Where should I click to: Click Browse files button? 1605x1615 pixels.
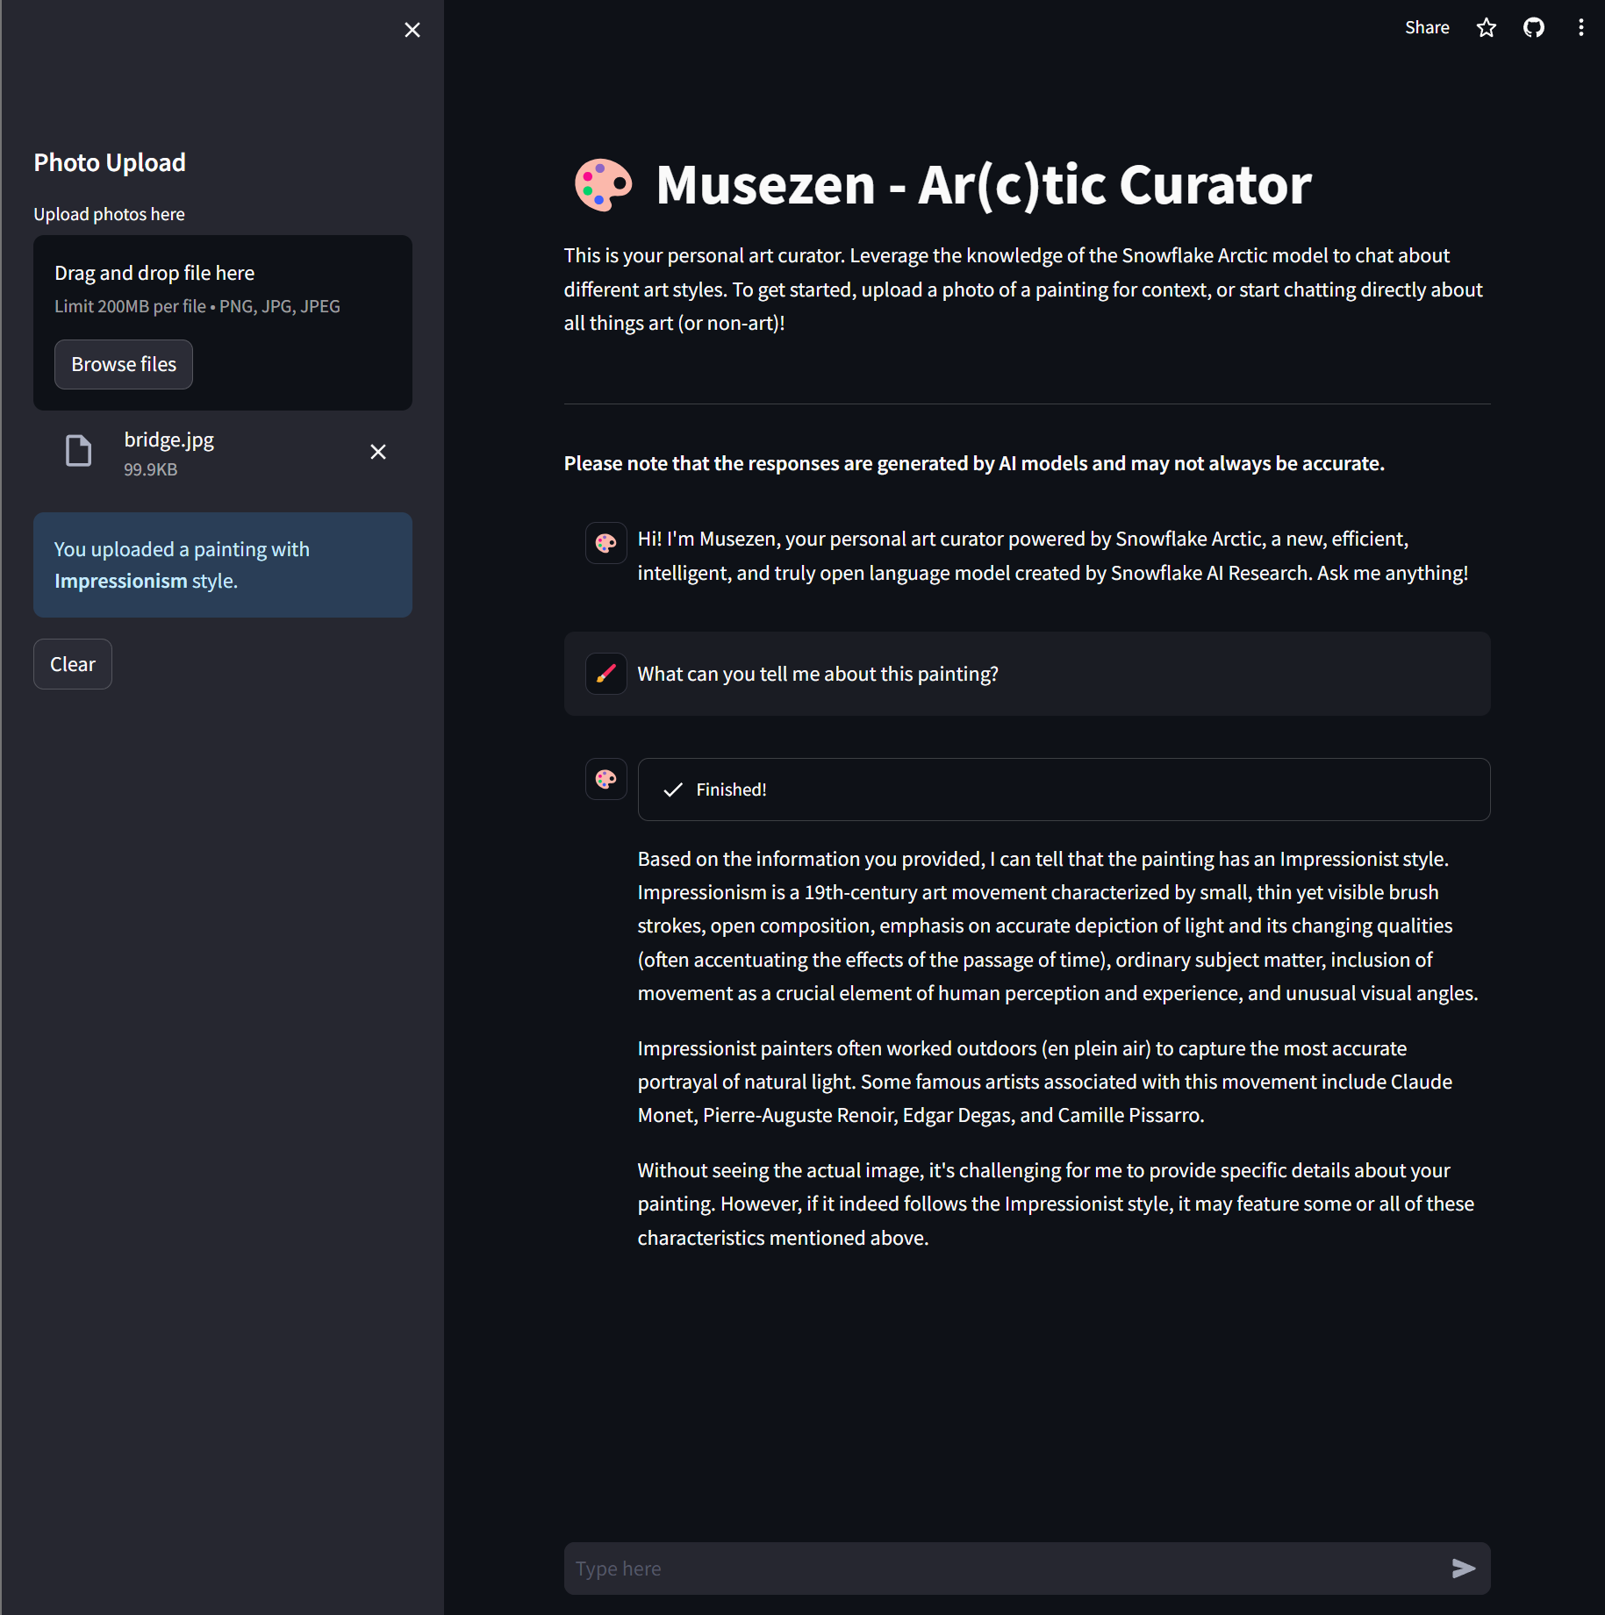[124, 364]
